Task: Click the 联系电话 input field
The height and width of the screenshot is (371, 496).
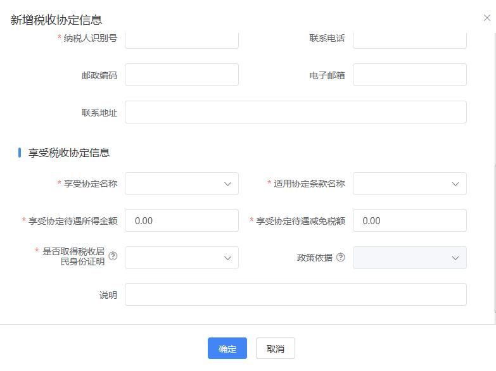Action: 409,40
